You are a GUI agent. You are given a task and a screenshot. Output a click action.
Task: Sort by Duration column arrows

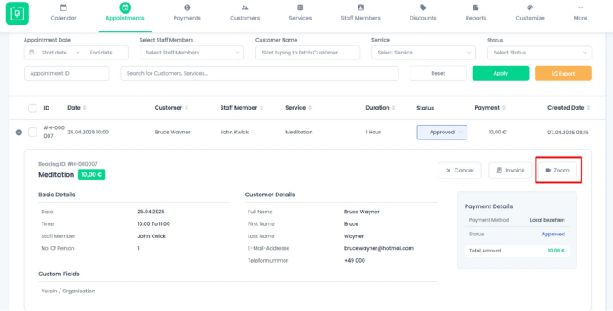pyautogui.click(x=393, y=108)
